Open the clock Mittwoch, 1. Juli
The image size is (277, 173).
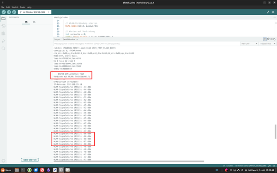[261, 170]
